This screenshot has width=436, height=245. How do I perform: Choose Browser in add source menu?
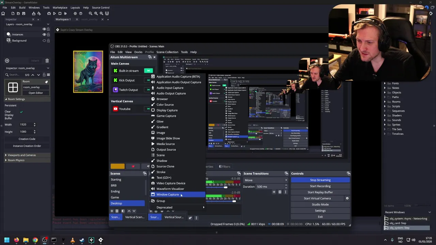pyautogui.click(x=178, y=99)
